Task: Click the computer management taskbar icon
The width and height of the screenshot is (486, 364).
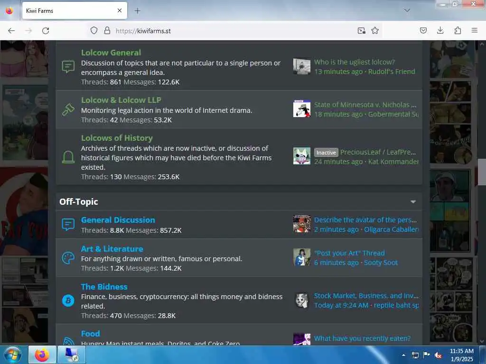Action: (71, 355)
